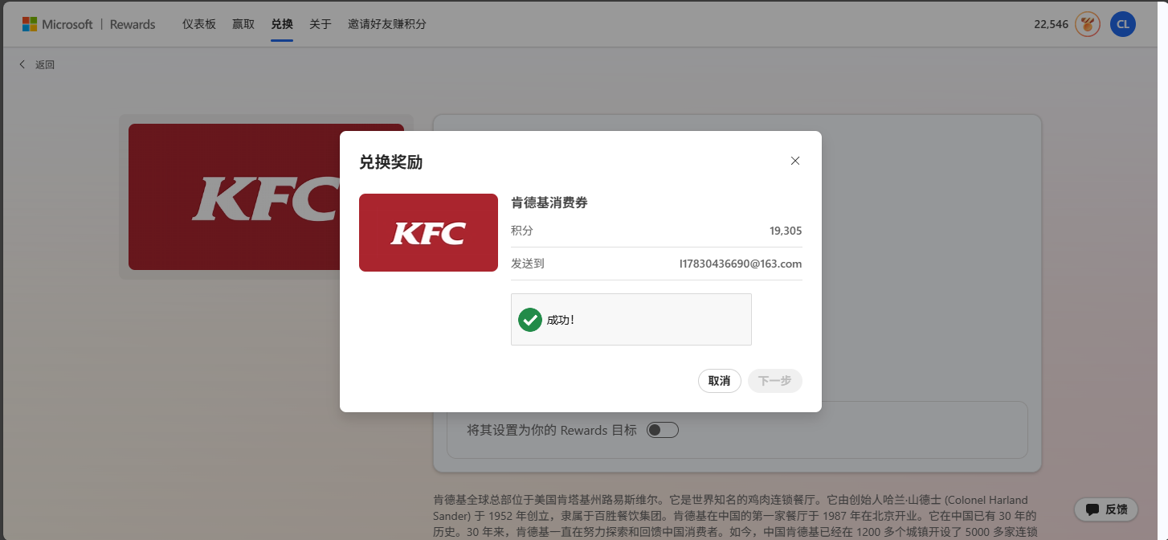Close the 兑换奖励 dialog with the X
The image size is (1168, 540).
(x=794, y=161)
